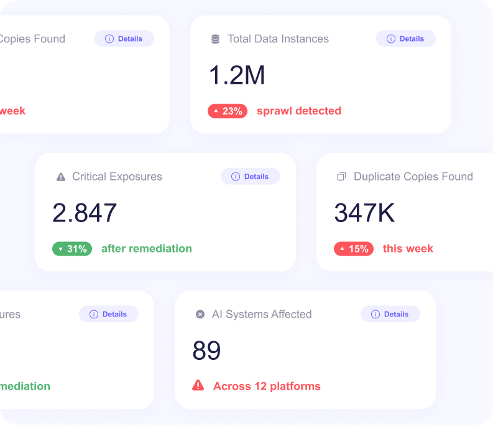
Task: Click the red 15% increase badge
Action: point(354,249)
